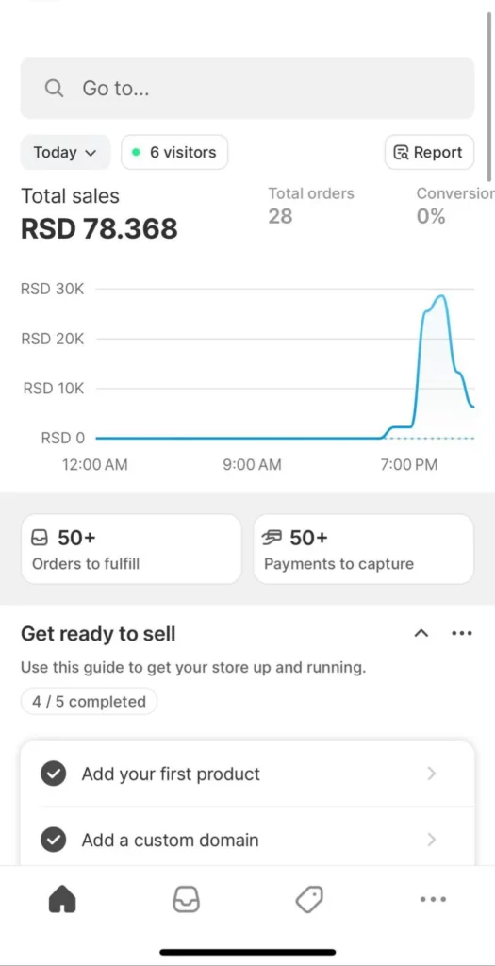Screen dimensions: 495x966
Task: Open the Orders inbox icon in bottom bar
Action: point(186,899)
